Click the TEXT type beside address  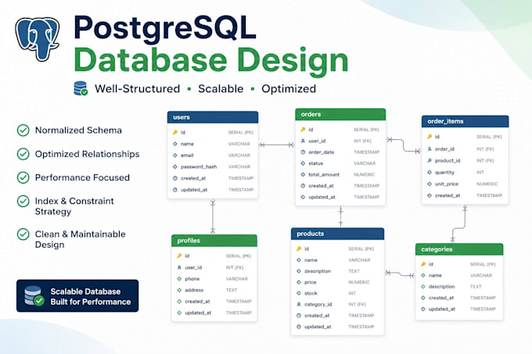[x=232, y=290]
